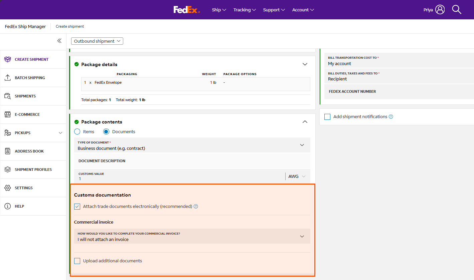Open the Type of Document dropdown
The width and height of the screenshot is (474, 280).
point(192,145)
